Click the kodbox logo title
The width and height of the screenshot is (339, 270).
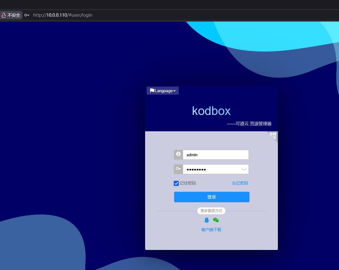tap(211, 111)
